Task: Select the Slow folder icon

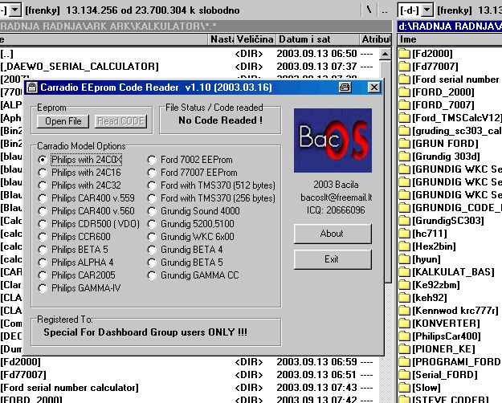Action: (405, 388)
